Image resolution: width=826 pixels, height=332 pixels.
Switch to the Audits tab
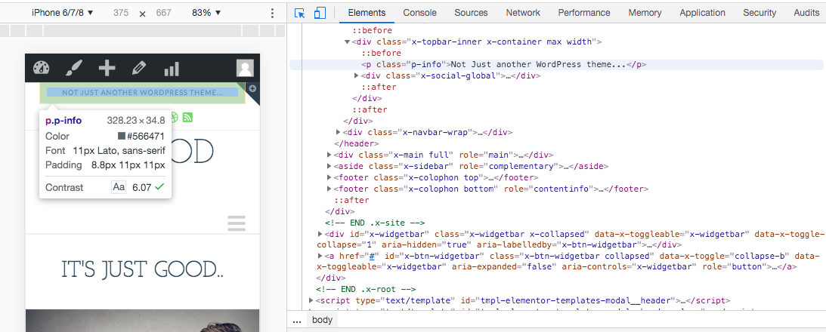pos(806,13)
